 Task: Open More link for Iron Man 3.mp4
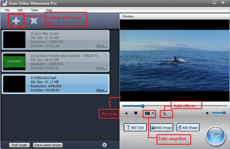click(x=102, y=46)
